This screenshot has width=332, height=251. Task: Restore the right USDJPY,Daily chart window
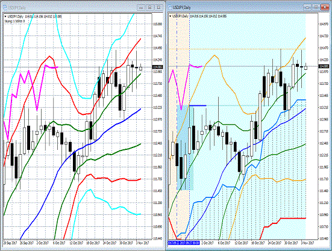(x=316, y=7)
